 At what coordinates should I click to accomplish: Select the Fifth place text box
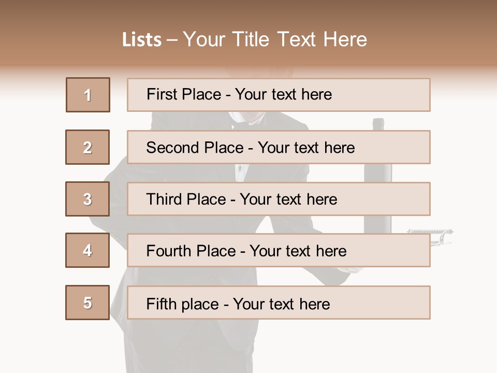click(x=279, y=303)
